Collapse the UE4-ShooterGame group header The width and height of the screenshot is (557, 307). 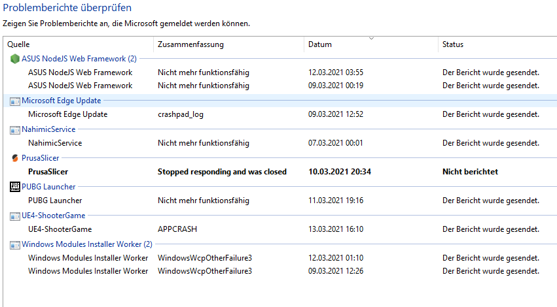[x=53, y=216]
